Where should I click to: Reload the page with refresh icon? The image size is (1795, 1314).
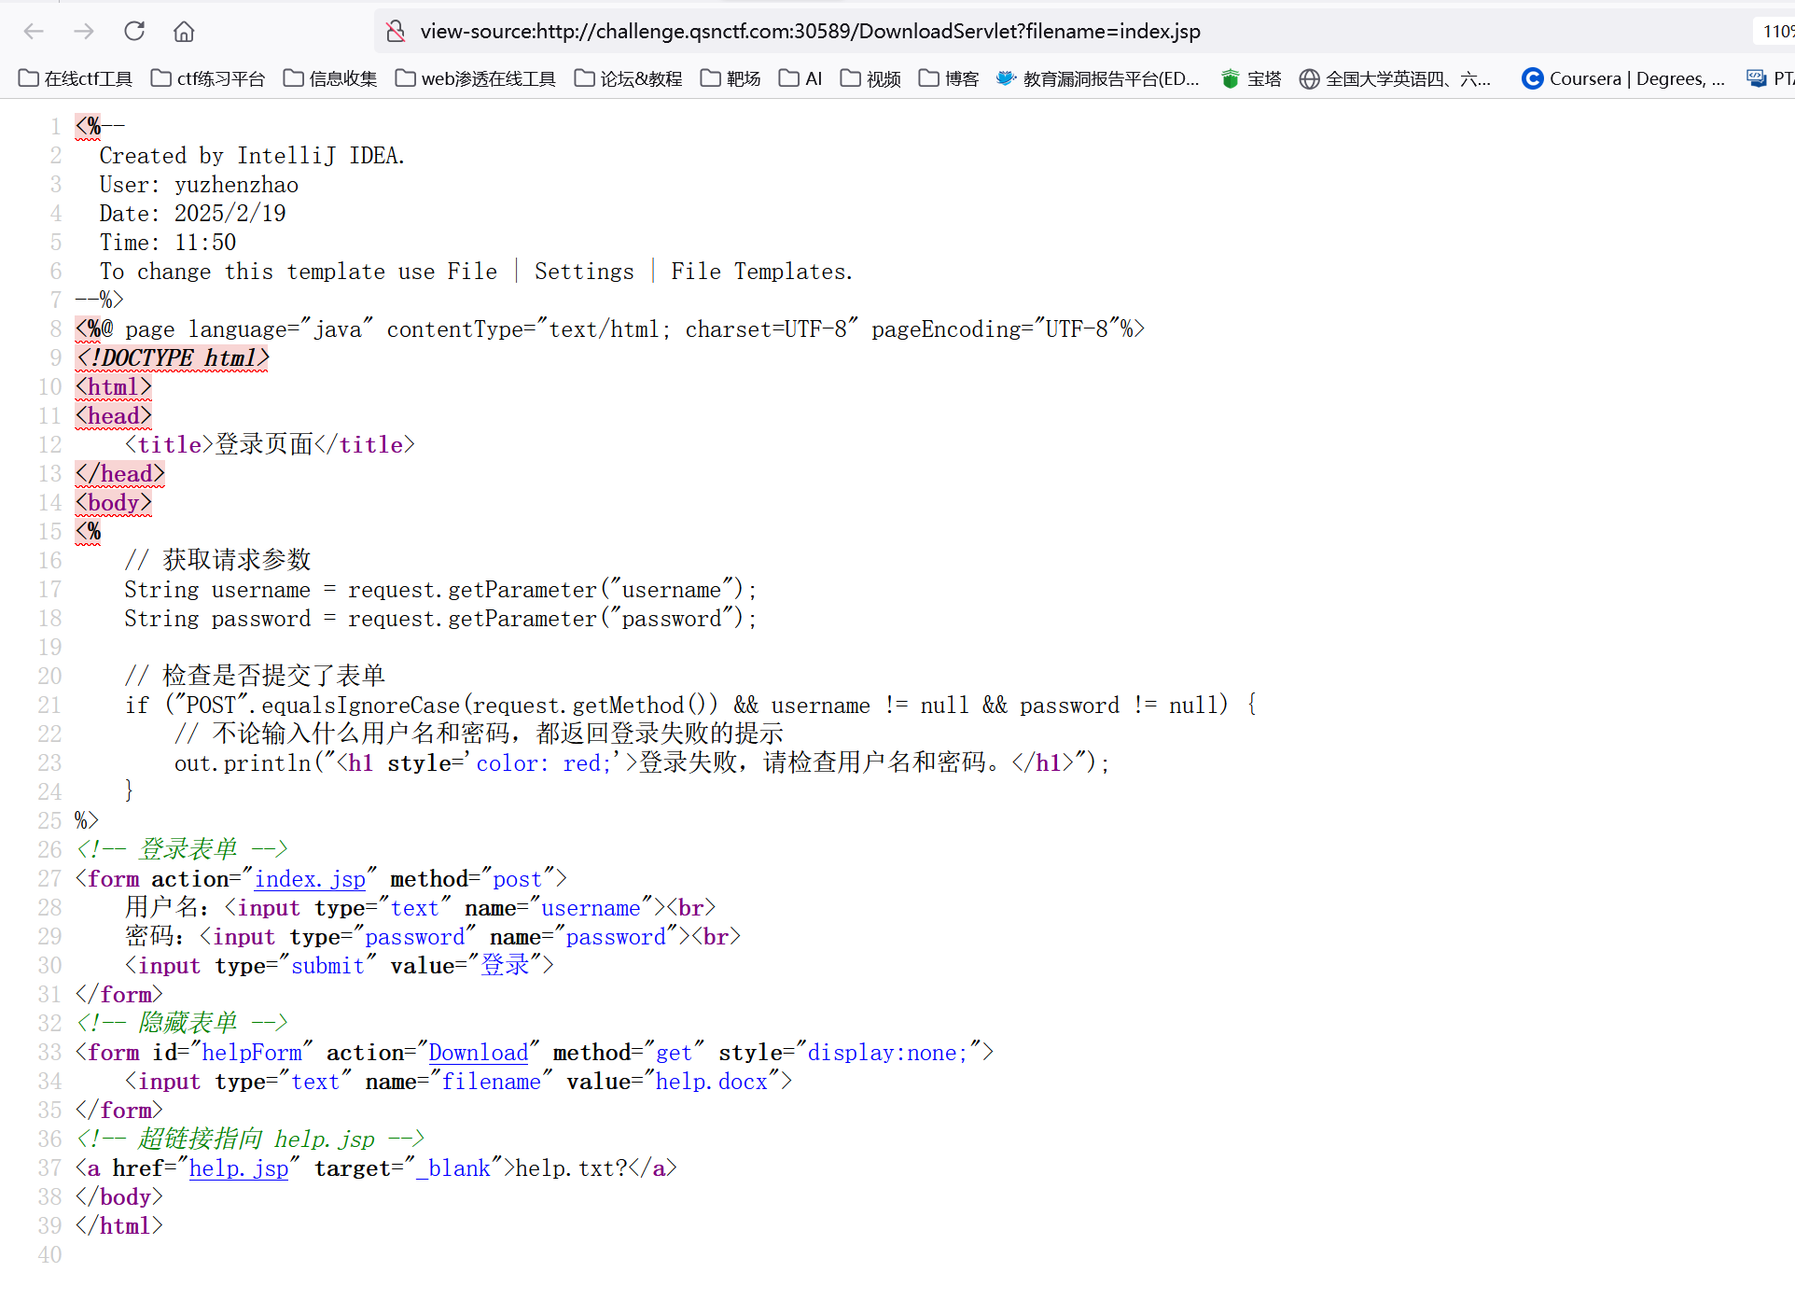[134, 31]
